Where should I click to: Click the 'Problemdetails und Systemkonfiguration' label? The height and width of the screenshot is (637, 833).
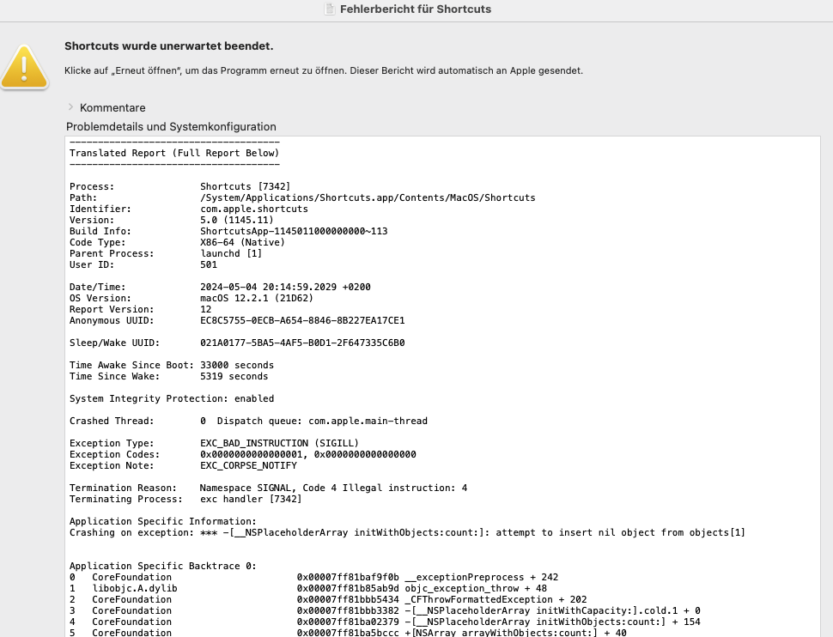[x=171, y=126]
